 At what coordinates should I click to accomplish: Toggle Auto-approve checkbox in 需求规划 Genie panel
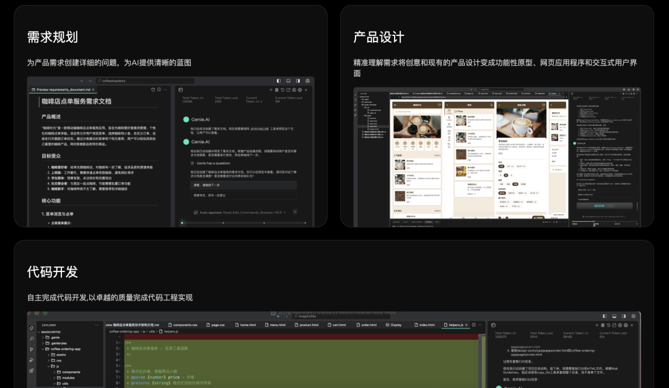pos(196,212)
